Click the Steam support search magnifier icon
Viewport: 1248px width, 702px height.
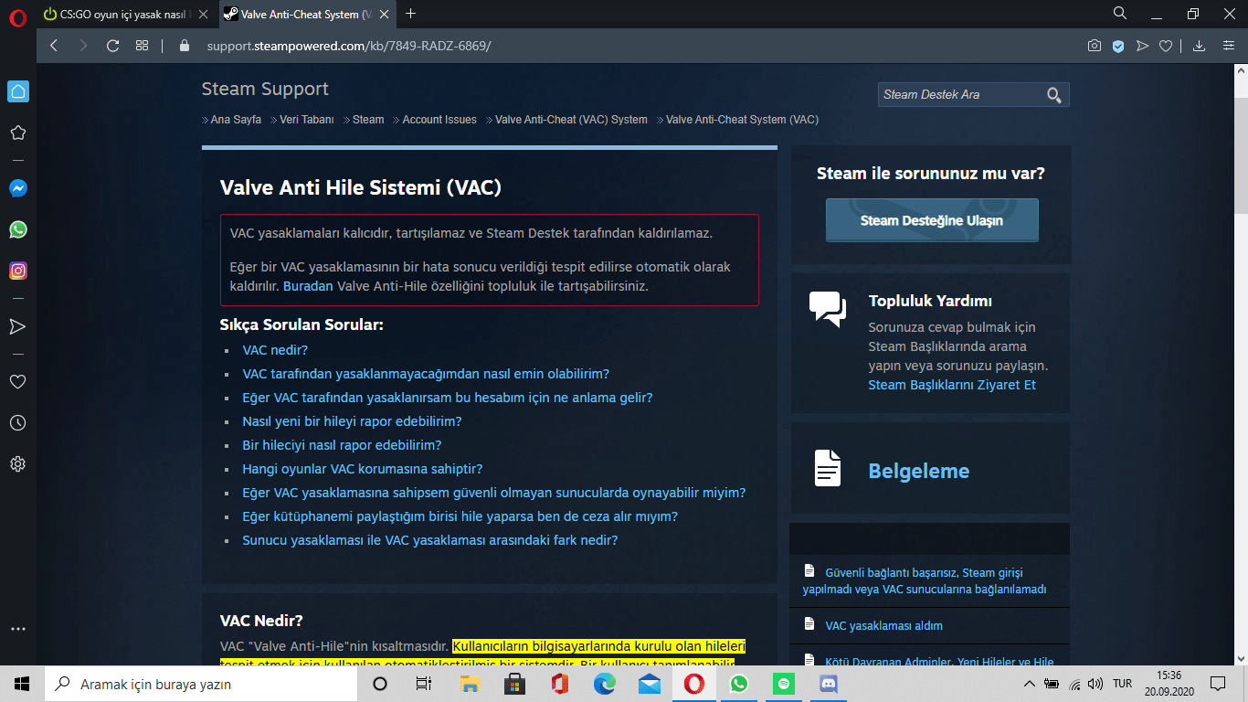(1054, 95)
